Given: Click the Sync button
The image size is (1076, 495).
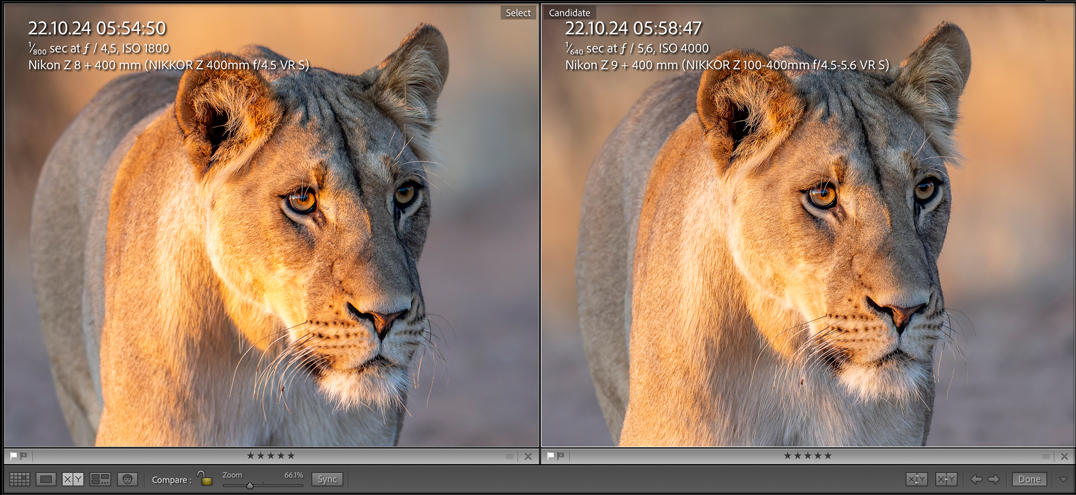Looking at the screenshot, I should [327, 479].
